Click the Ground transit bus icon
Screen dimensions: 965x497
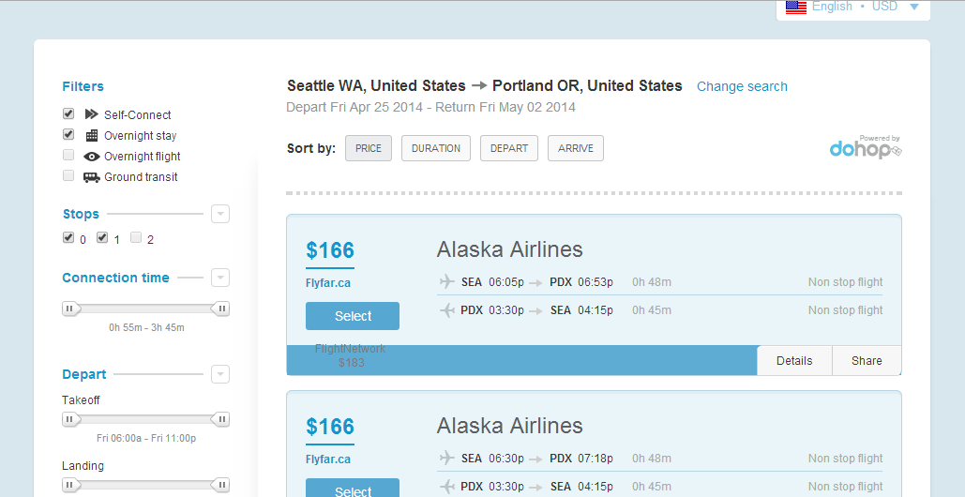[x=91, y=177]
